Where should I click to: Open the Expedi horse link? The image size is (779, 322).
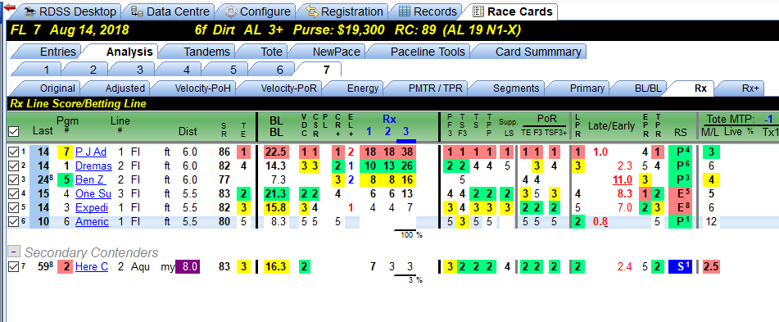coord(92,208)
